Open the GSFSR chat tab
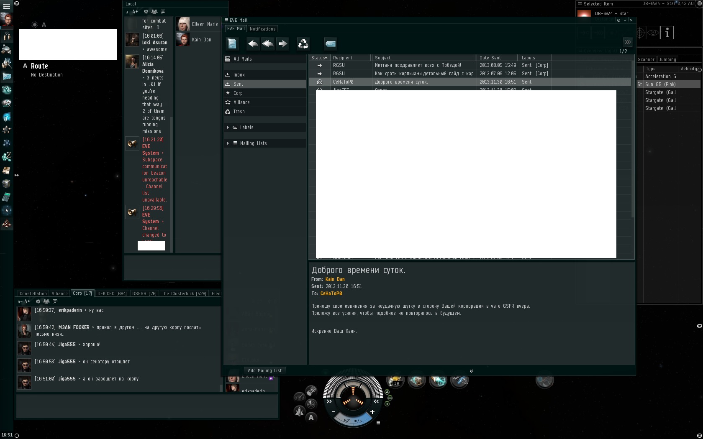 click(144, 294)
